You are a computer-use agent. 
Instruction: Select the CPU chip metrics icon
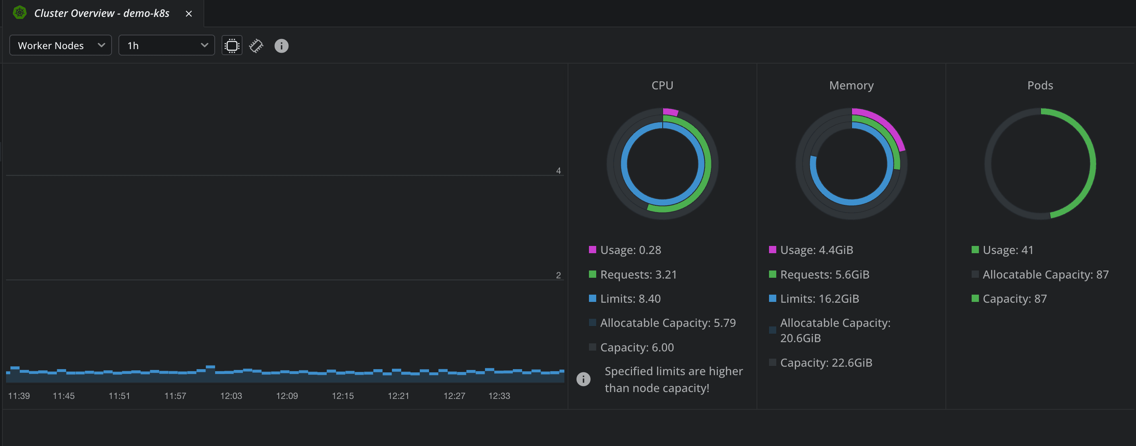232,45
